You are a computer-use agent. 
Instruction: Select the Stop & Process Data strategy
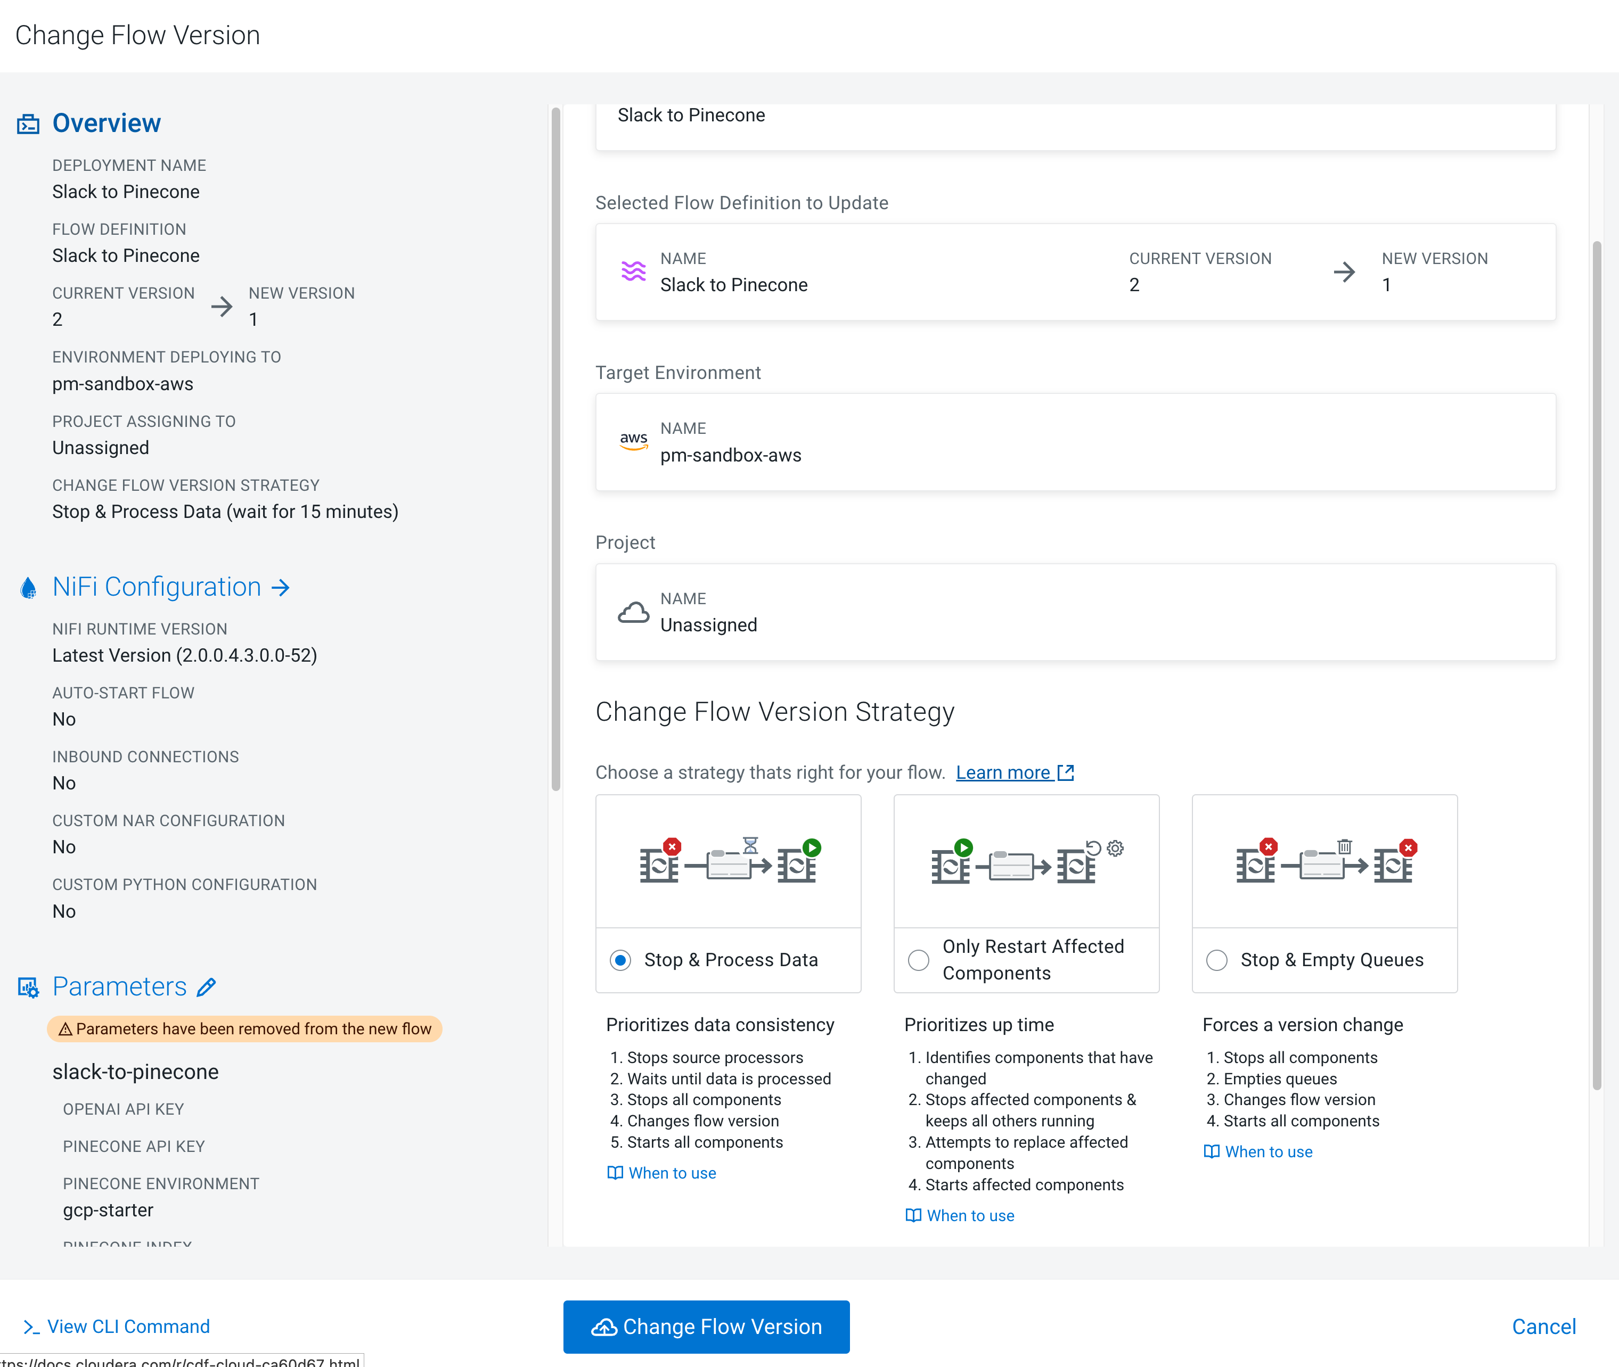point(619,959)
